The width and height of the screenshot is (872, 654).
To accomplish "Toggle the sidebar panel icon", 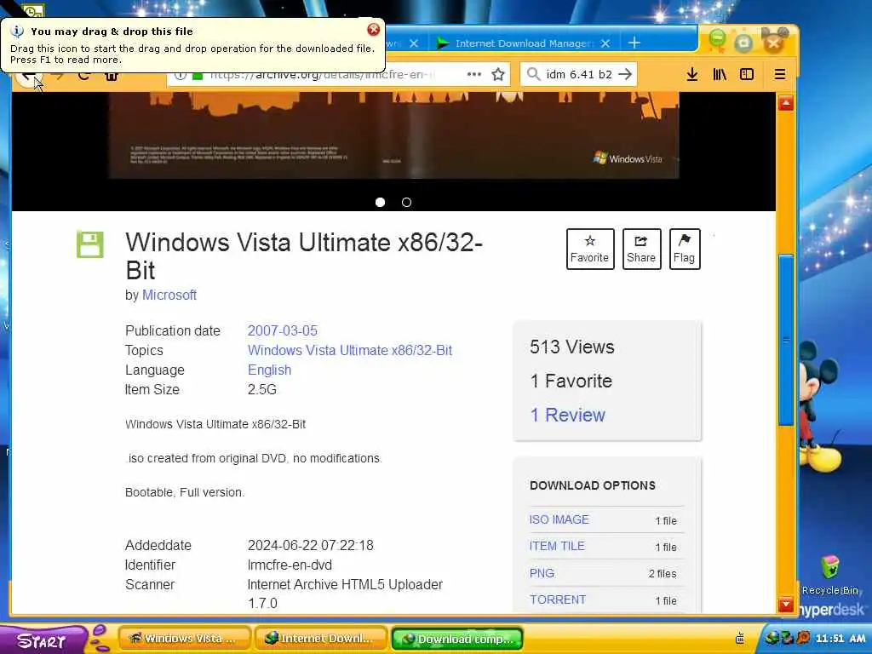I will pyautogui.click(x=746, y=74).
